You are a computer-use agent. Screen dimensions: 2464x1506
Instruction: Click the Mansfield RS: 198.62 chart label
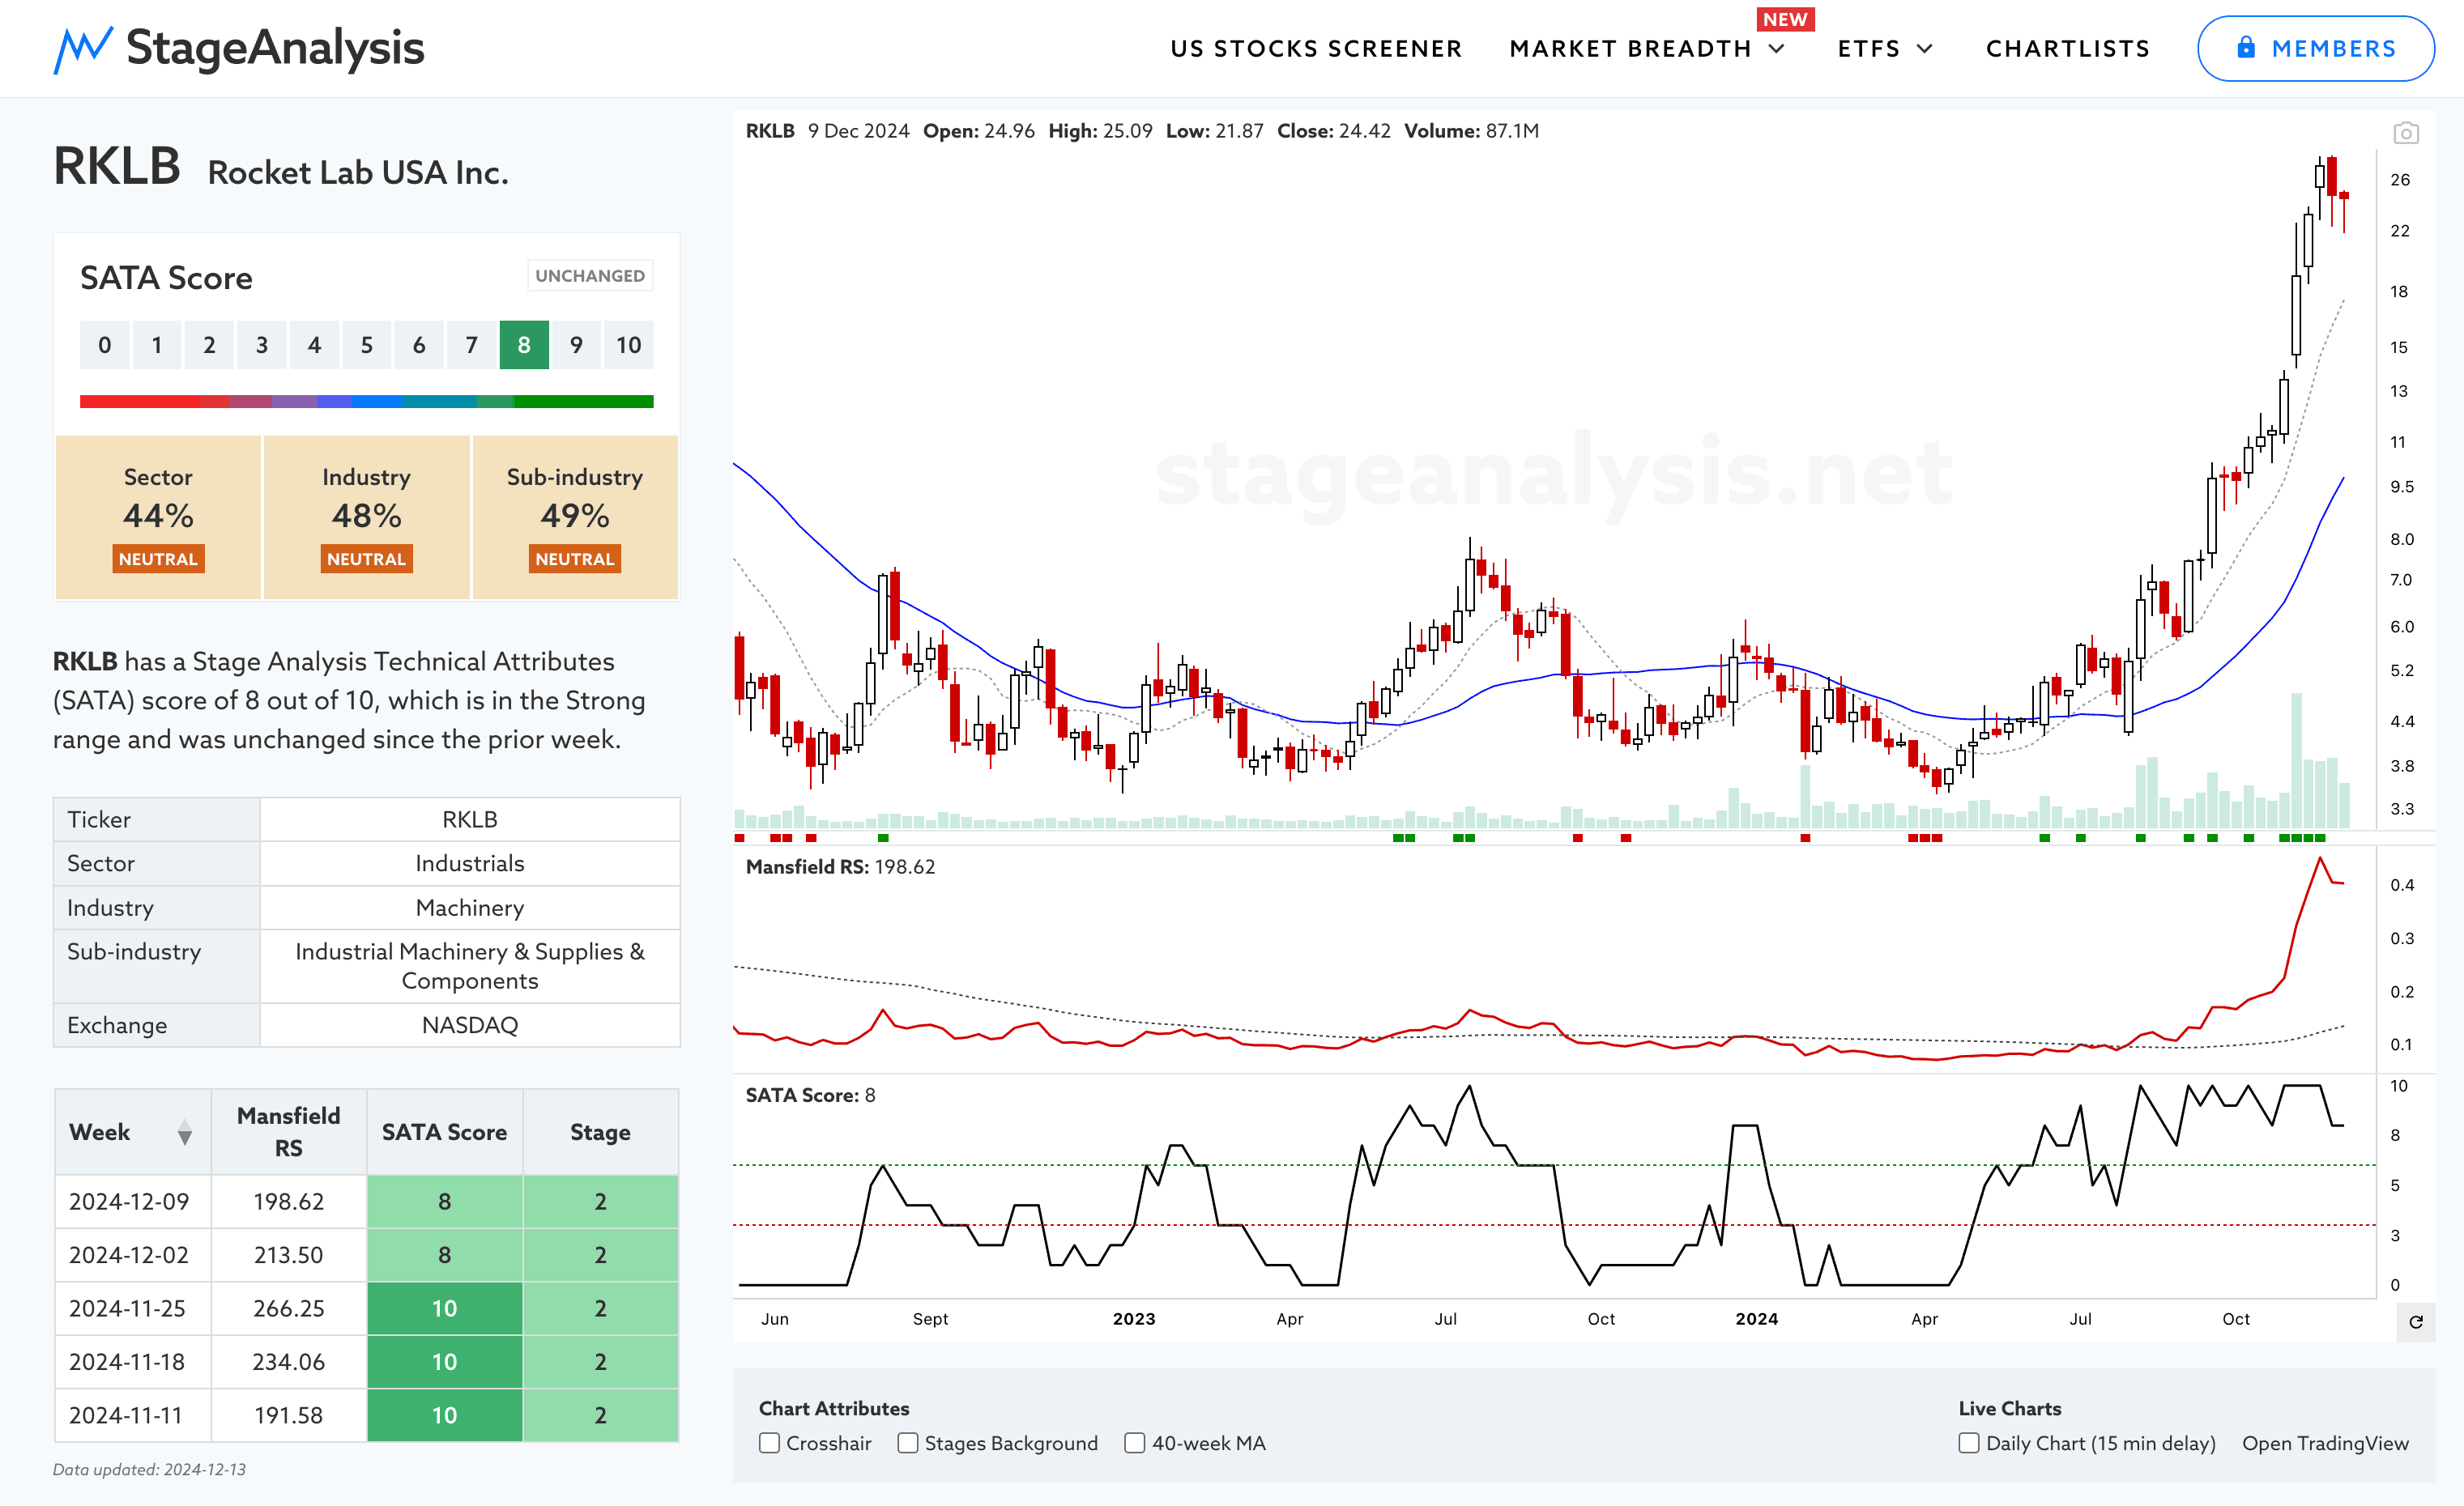(x=840, y=867)
